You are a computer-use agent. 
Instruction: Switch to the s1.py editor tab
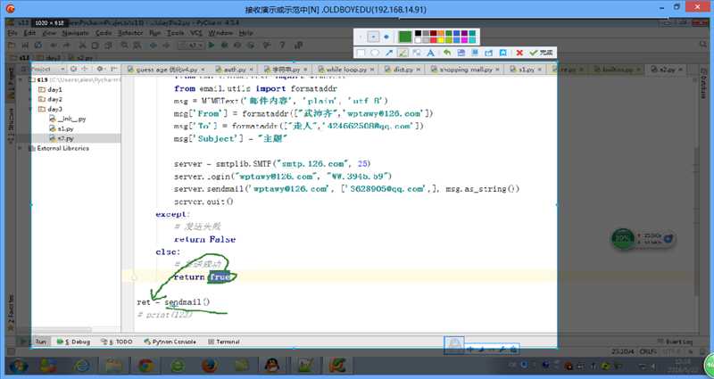[527, 70]
